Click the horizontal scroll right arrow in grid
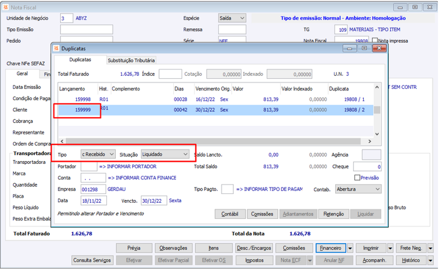Viewport: 439px width, 269px height. point(369,141)
